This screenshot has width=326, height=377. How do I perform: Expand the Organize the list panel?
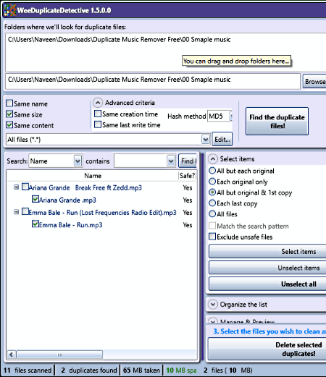tap(213, 305)
